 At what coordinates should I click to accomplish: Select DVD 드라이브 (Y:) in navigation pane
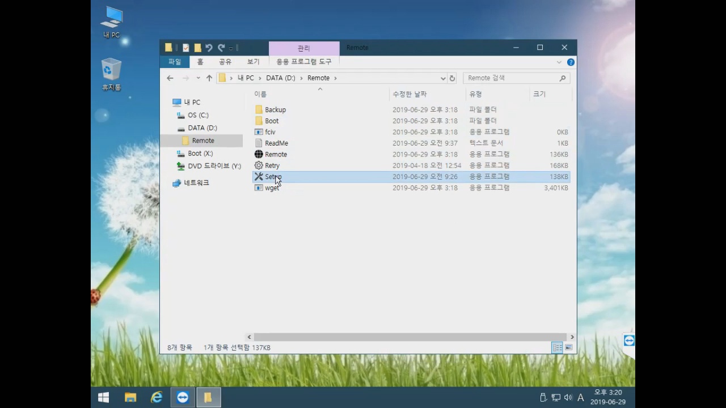tap(214, 166)
